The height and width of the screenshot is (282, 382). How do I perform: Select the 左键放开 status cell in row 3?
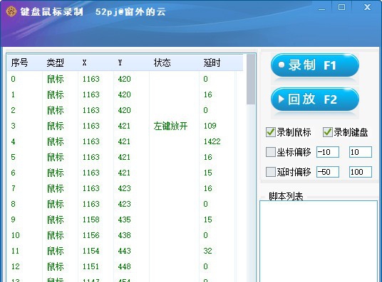coord(170,126)
